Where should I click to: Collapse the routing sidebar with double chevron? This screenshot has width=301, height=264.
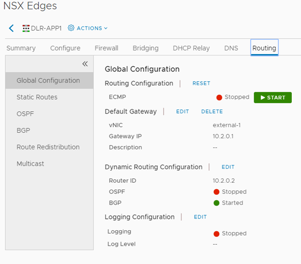85,64
